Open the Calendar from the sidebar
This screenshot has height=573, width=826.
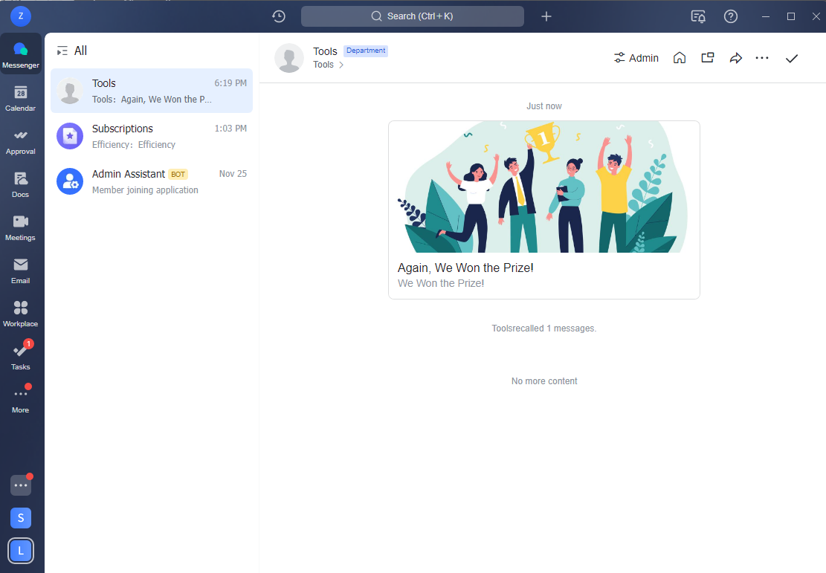pyautogui.click(x=21, y=97)
